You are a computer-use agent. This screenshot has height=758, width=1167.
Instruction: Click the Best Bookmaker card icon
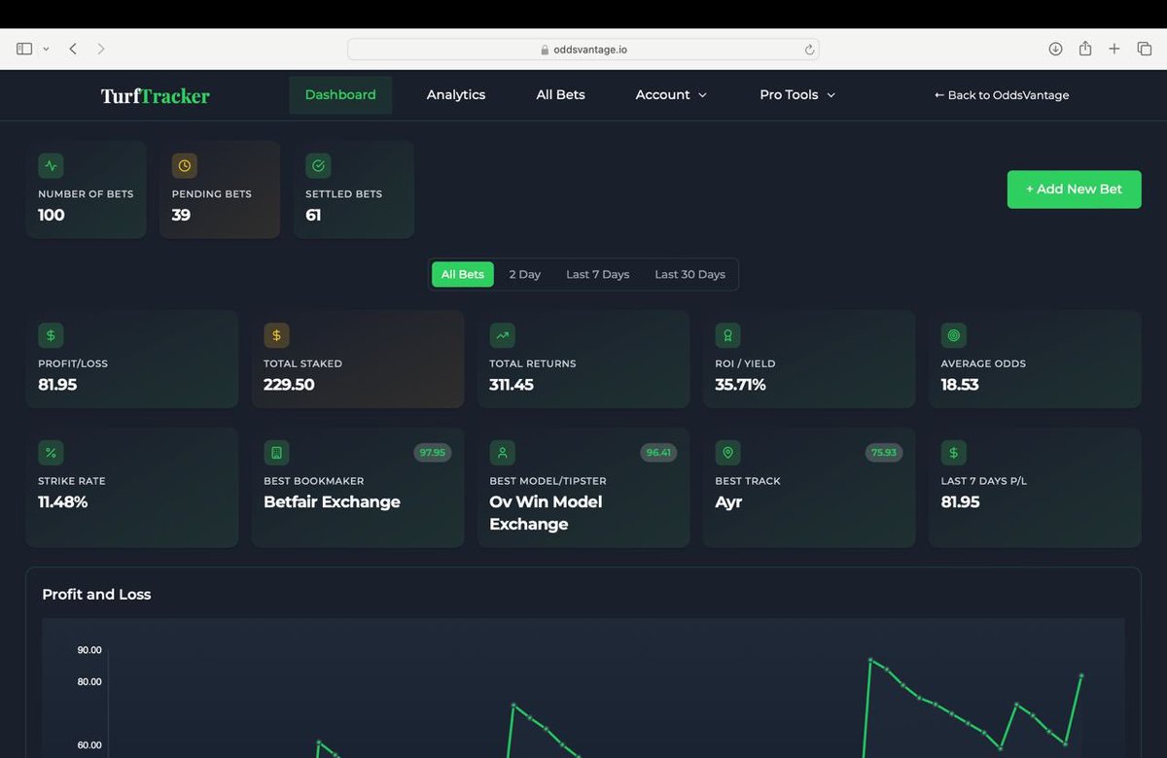[276, 453]
